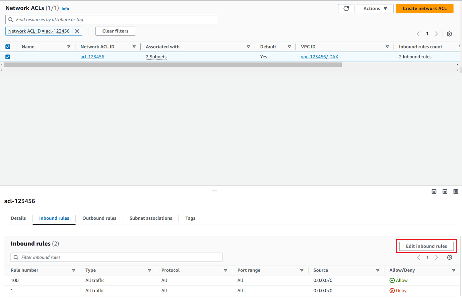
Task: Remove the Network ACL ID filter chip
Action: [x=77, y=31]
